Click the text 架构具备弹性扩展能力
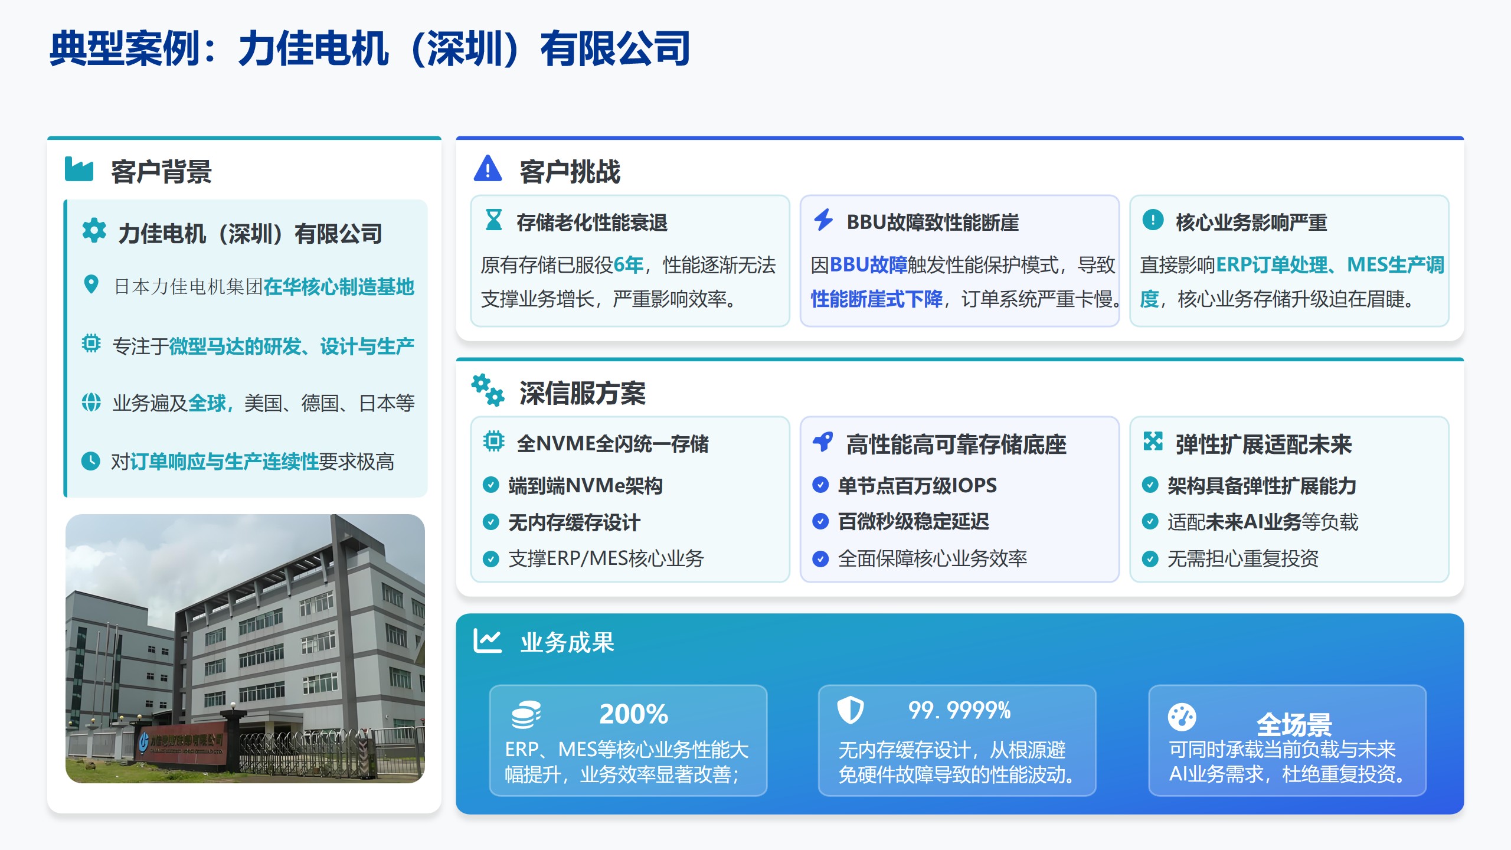The image size is (1511, 850). (1262, 486)
